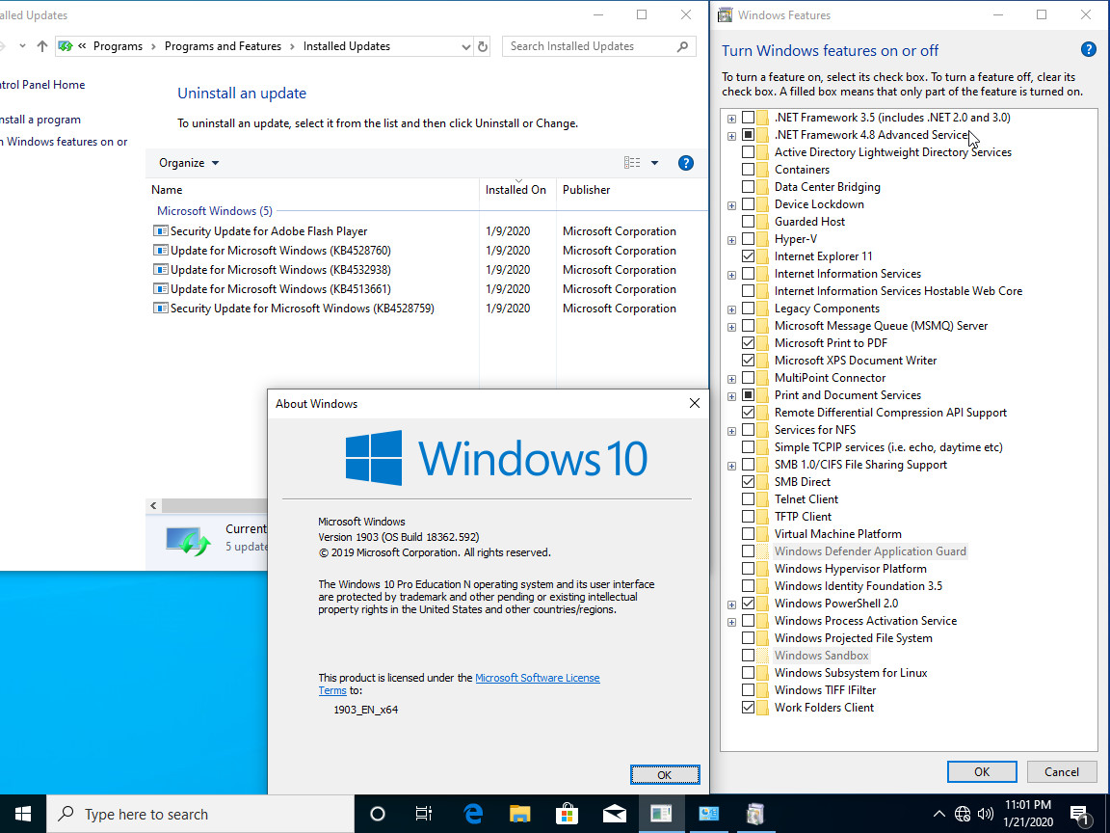Viewport: 1110px width, 833px height.
Task: Open the address bar history dropdown
Action: pos(465,46)
